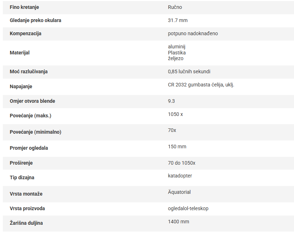Click the 'Äquatorial' mount type value
Screen dimensions: 294x234
pos(179,192)
